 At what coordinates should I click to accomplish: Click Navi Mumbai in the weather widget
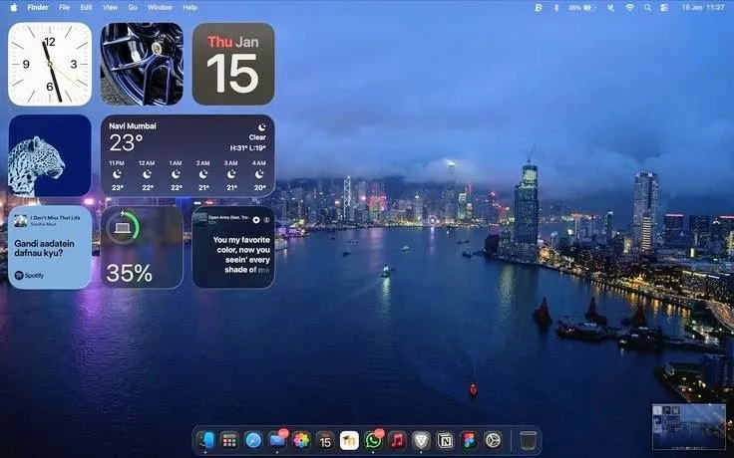133,126
